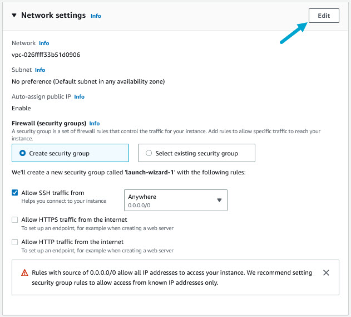
Task: Open Info link beside Subnet label
Action: click(40, 70)
